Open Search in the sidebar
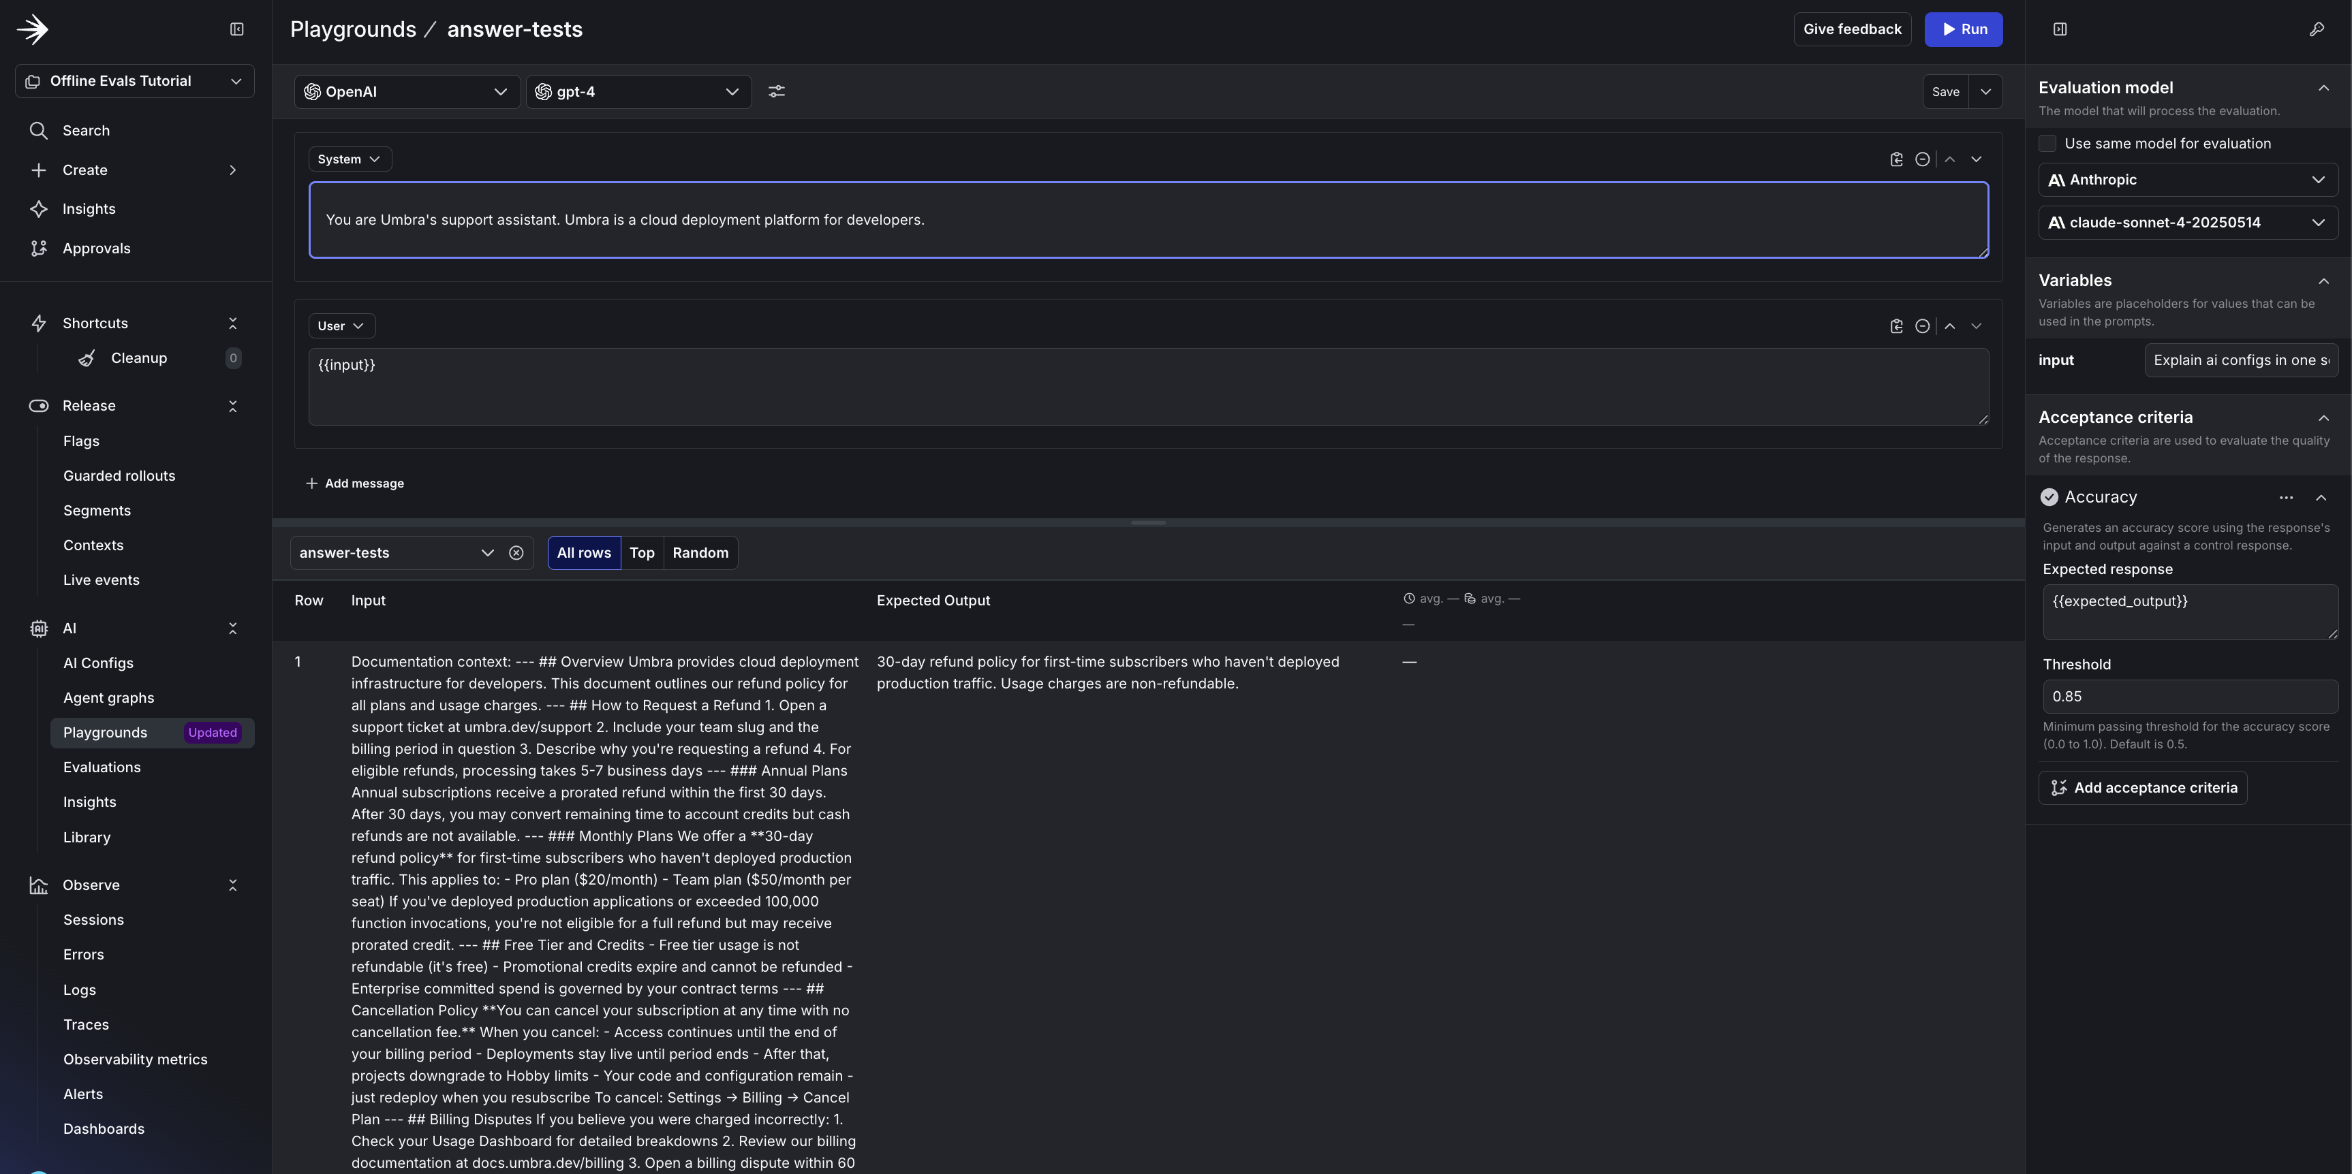The width and height of the screenshot is (2352, 1174). click(86, 129)
